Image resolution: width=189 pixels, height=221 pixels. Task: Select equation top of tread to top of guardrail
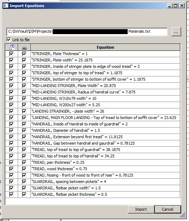pos(105,150)
